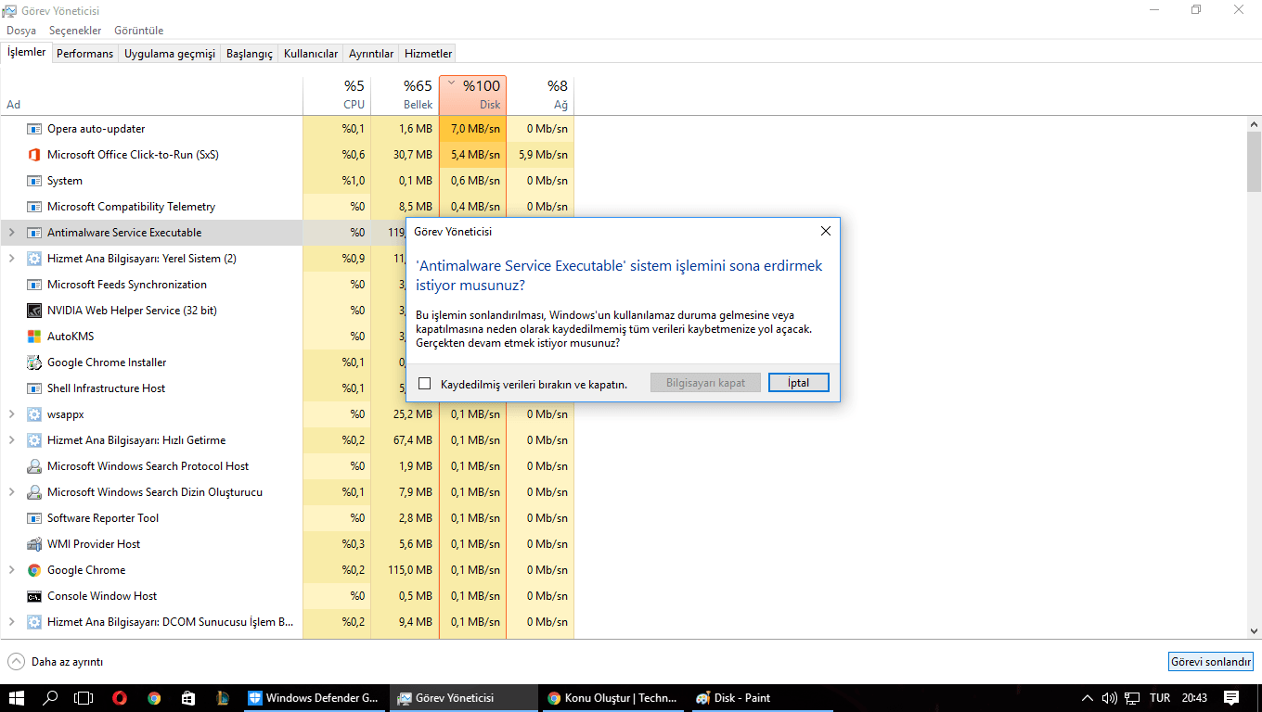Open Windows Defender taskbar window
The image size is (1262, 712).
point(315,698)
